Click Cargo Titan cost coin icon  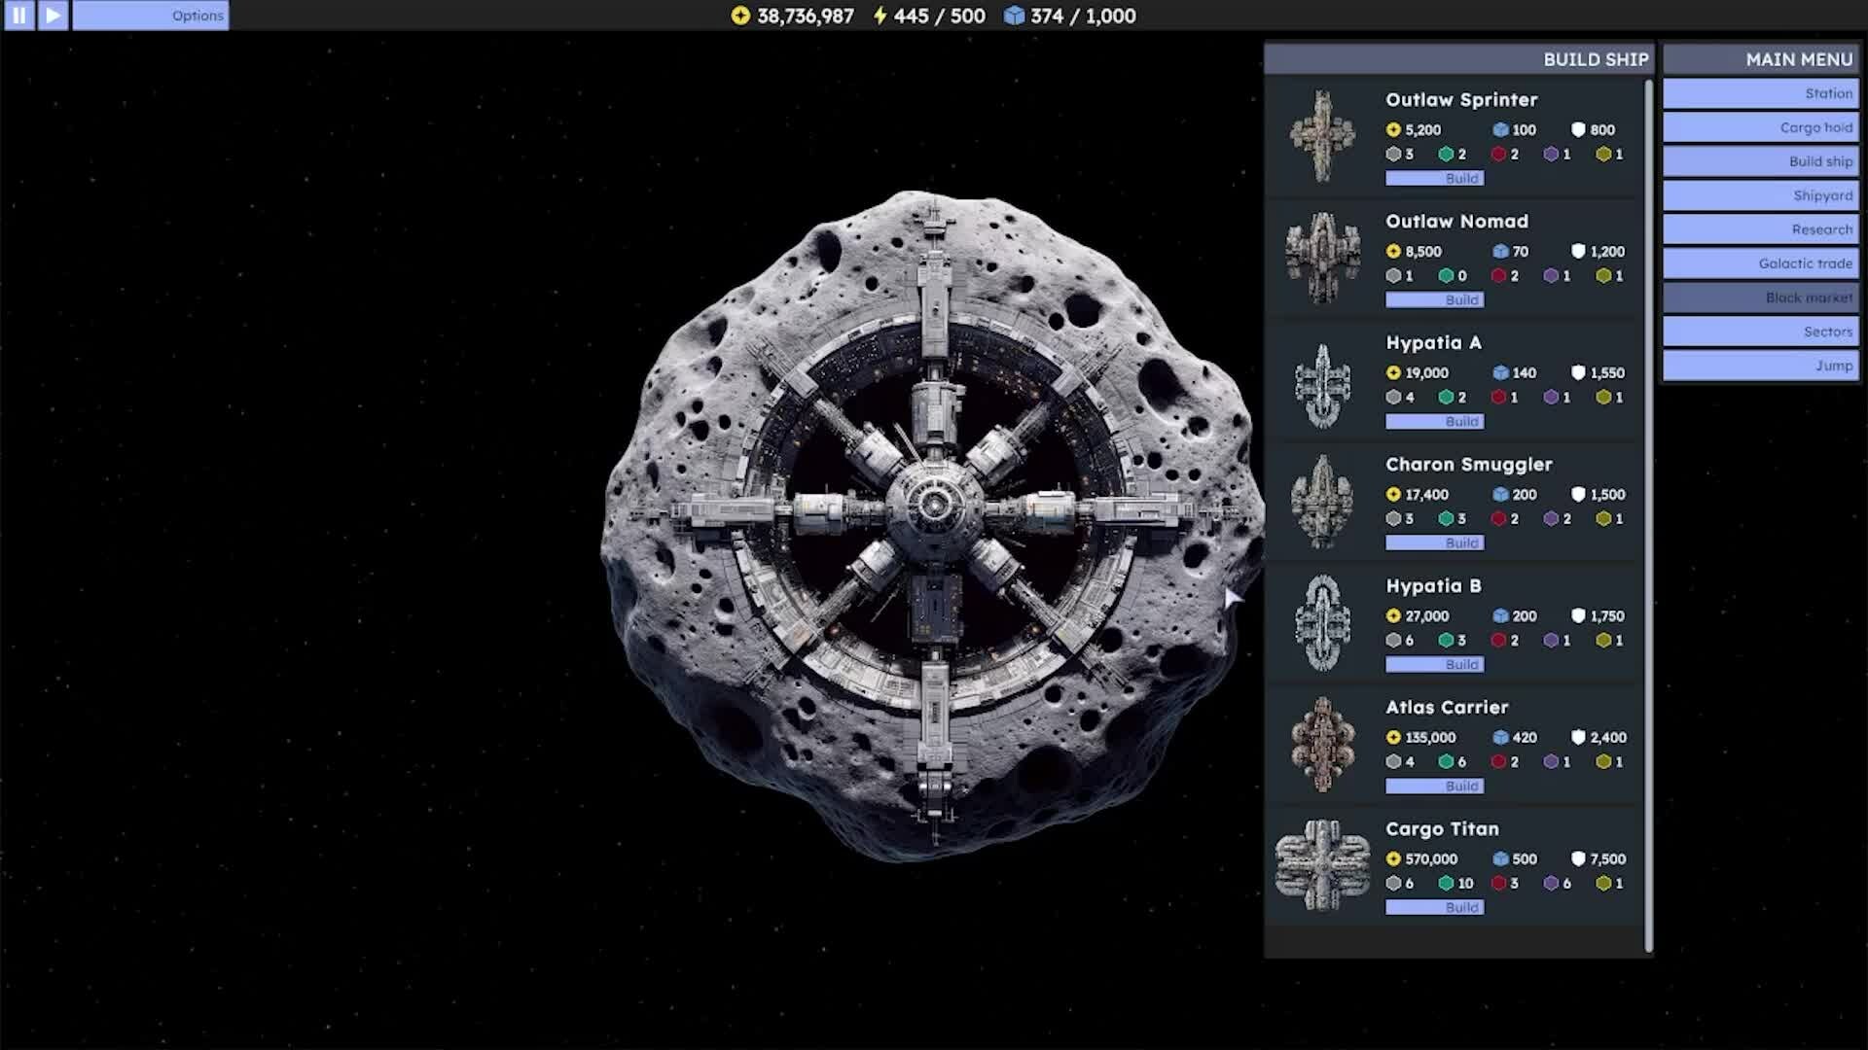point(1393,858)
